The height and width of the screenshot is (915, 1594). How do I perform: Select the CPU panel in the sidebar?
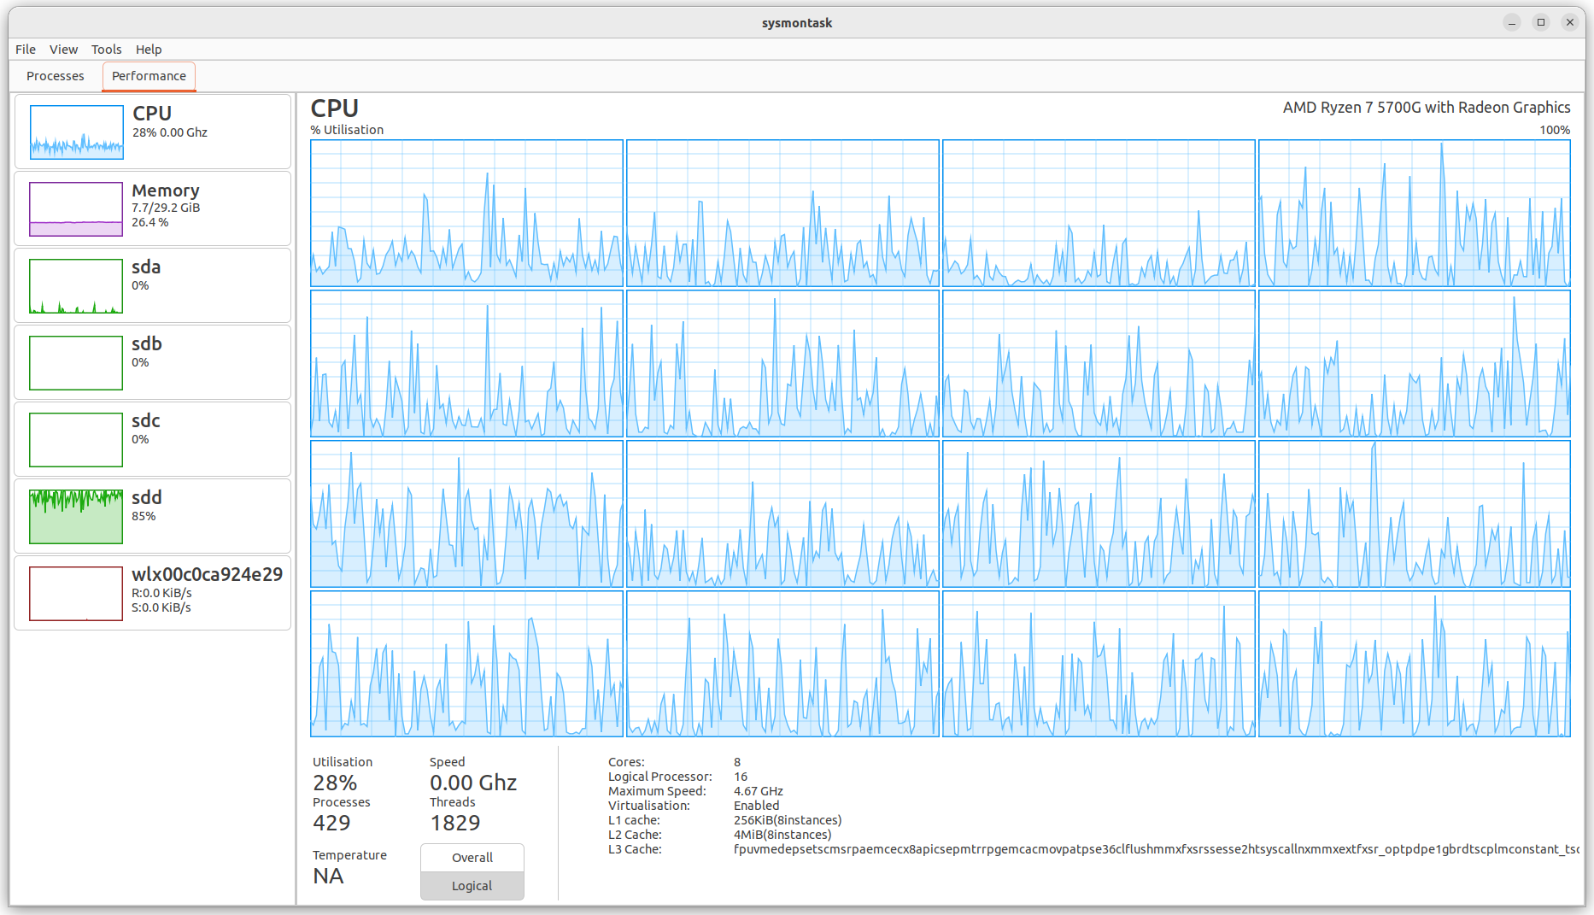(x=152, y=132)
